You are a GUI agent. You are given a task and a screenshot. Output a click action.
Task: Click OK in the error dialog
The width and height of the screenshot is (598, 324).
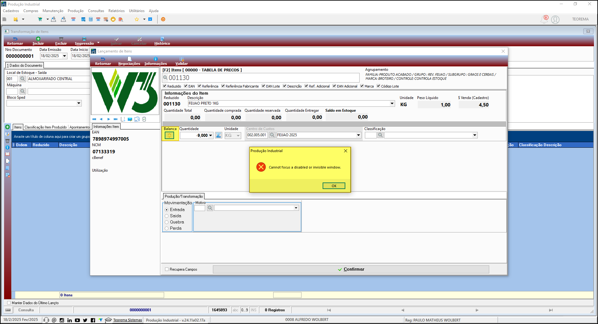[x=334, y=186]
